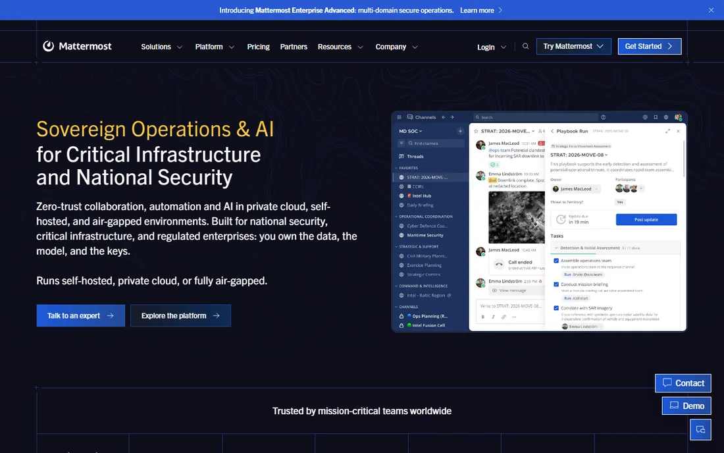This screenshot has height=453, width=724.
Task: Click the channel filter icon beside Find channels
Action: coord(401,143)
